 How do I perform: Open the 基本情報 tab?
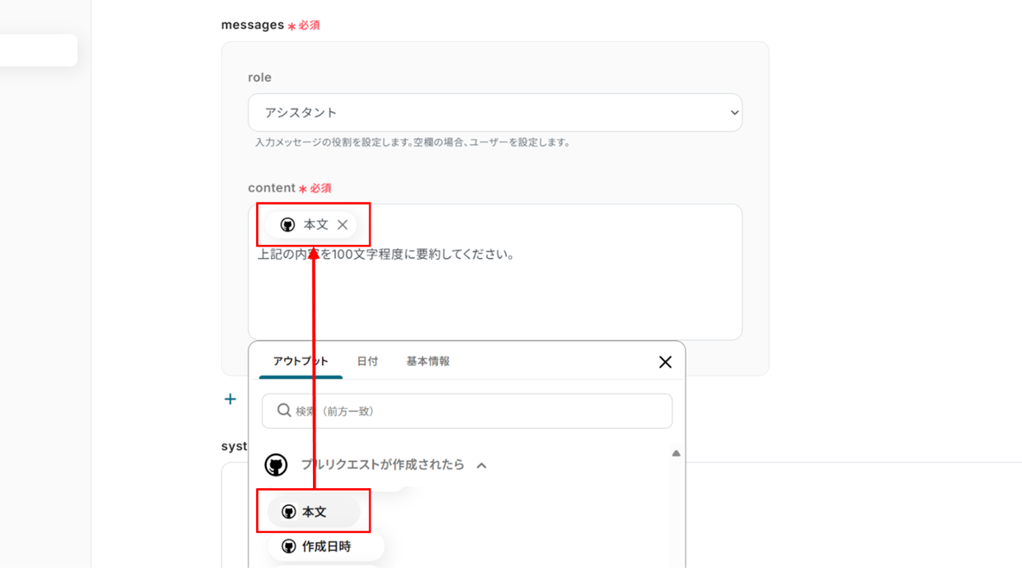coord(428,361)
